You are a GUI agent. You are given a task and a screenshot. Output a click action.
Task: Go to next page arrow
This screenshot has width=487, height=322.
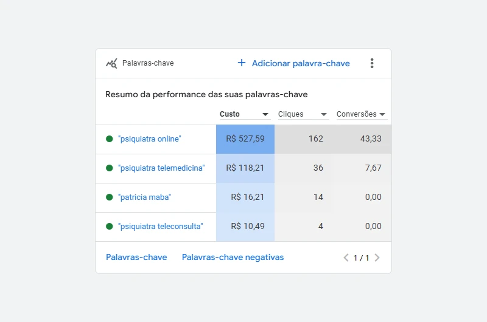click(x=377, y=258)
